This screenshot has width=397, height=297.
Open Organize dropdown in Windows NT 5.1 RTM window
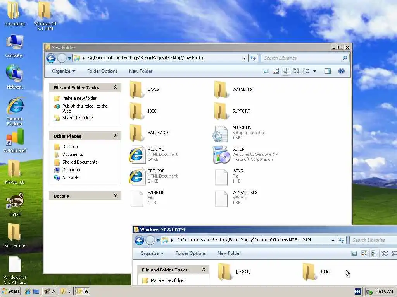(152, 253)
